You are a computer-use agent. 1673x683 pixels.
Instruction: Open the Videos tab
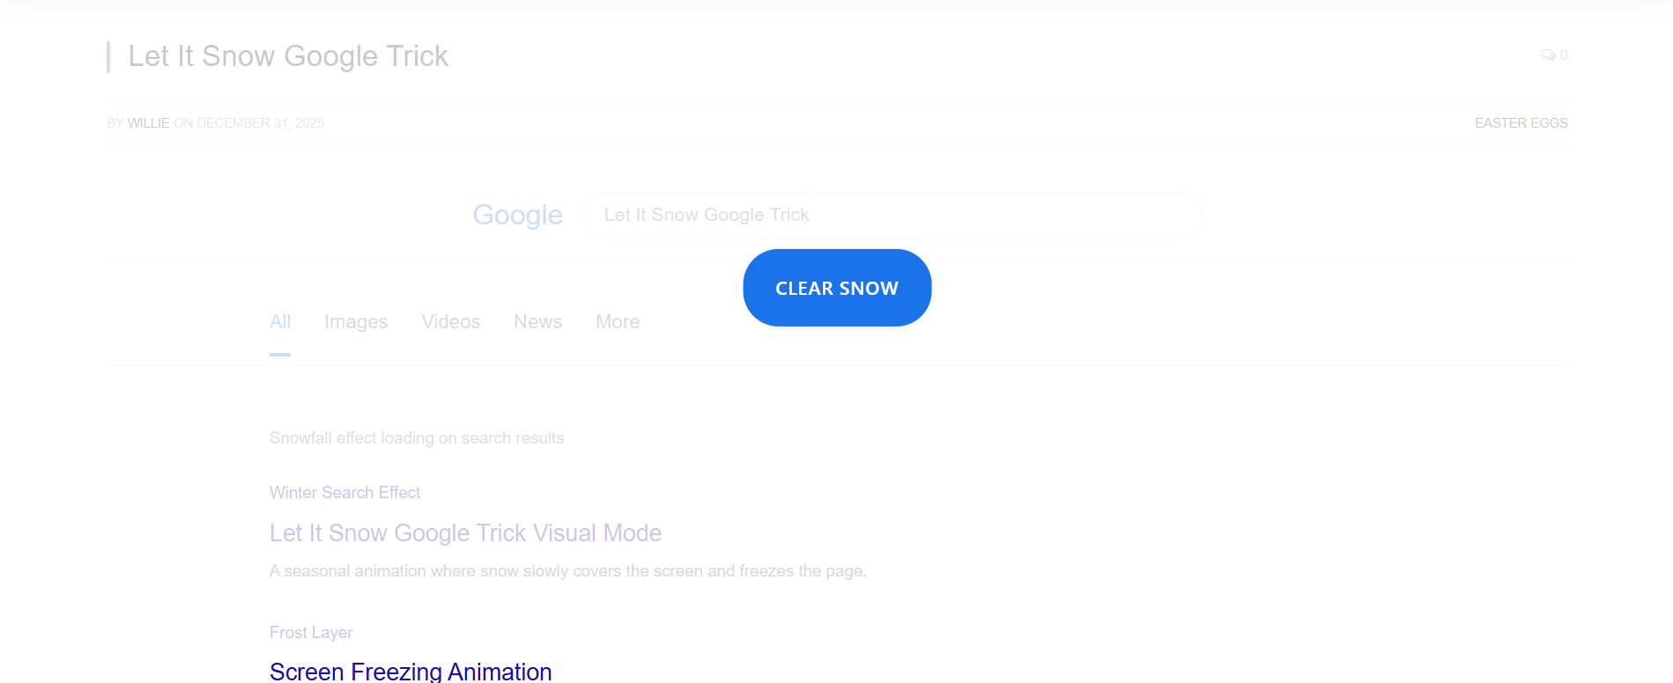coord(450,322)
